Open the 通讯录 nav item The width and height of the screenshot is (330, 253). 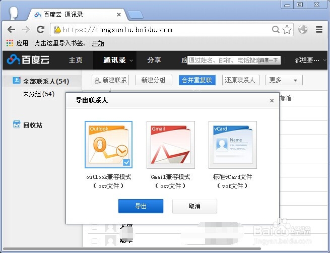114,60
